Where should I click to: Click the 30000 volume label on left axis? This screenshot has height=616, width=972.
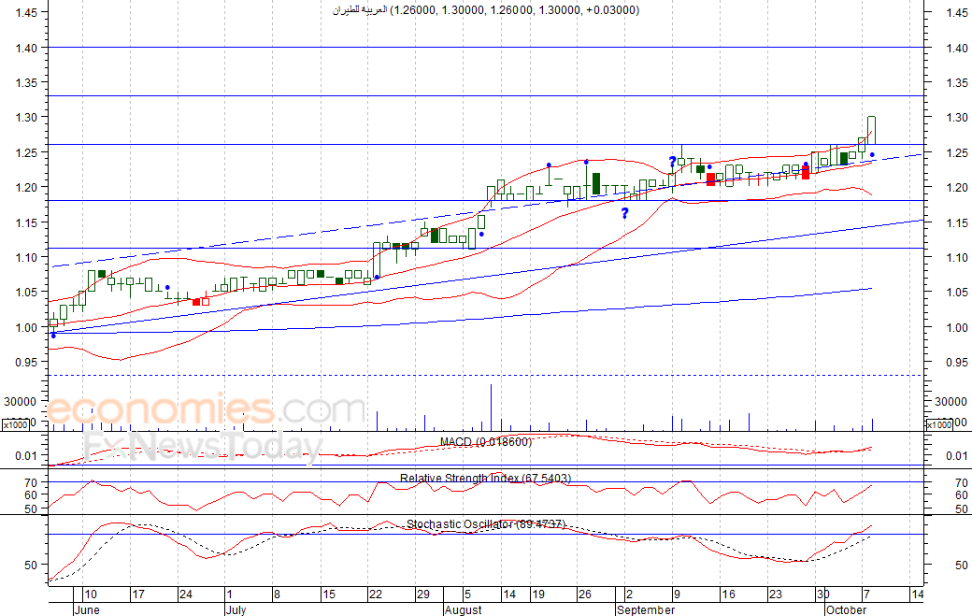(21, 402)
